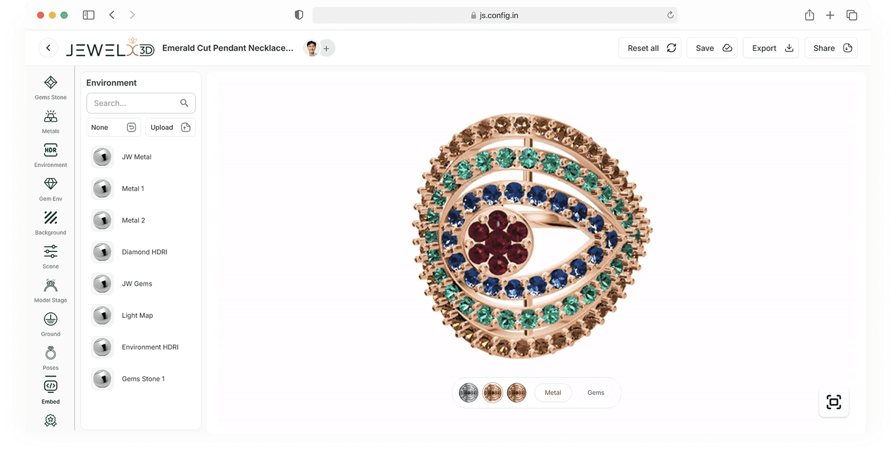This screenshot has height=456, width=896.
Task: Add a collaborator with plus button
Action: [x=326, y=48]
